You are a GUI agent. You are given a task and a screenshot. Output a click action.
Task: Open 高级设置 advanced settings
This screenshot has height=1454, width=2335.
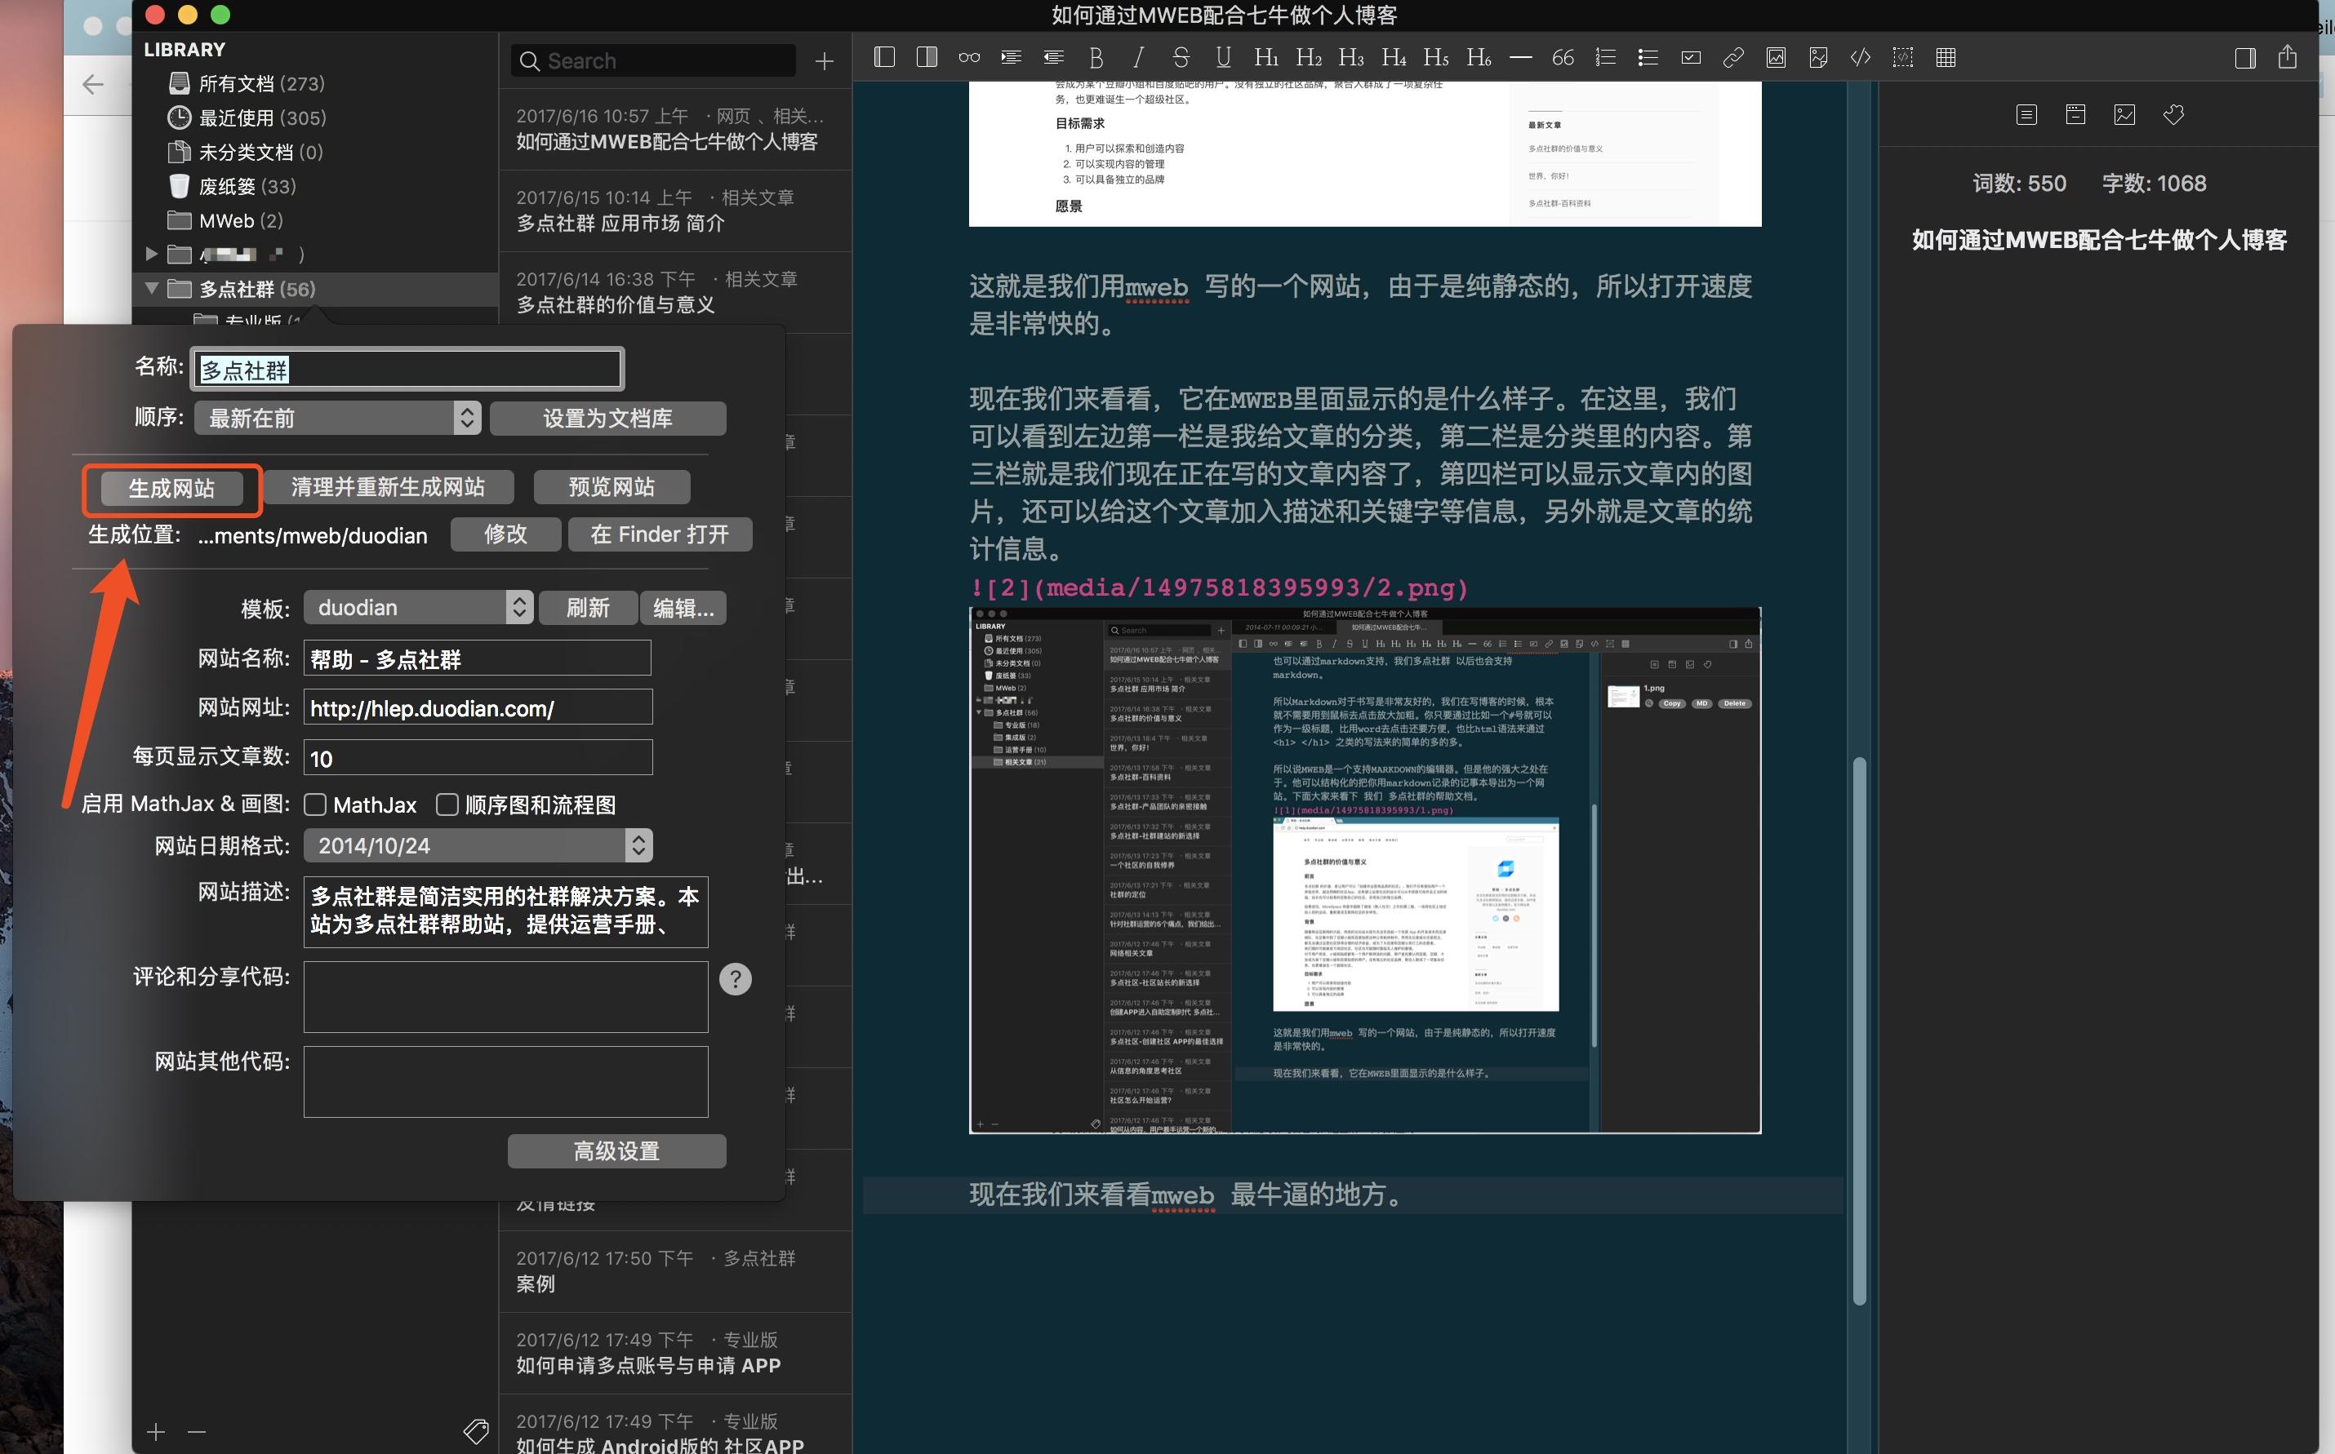616,1150
